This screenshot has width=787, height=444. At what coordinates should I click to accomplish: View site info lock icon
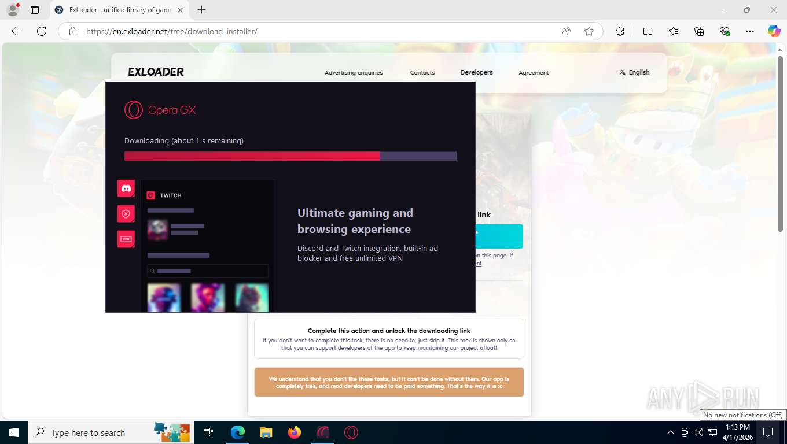tap(72, 31)
